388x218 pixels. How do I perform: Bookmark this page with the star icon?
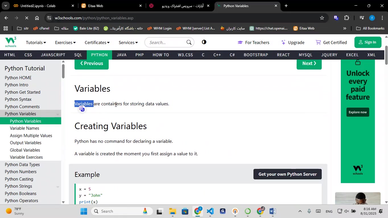click(322, 18)
